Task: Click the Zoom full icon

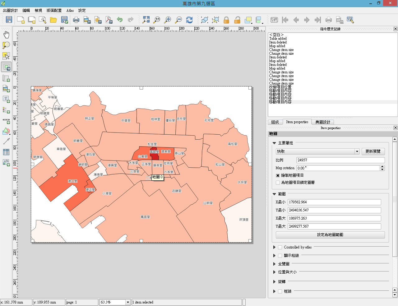Action: pos(146,20)
